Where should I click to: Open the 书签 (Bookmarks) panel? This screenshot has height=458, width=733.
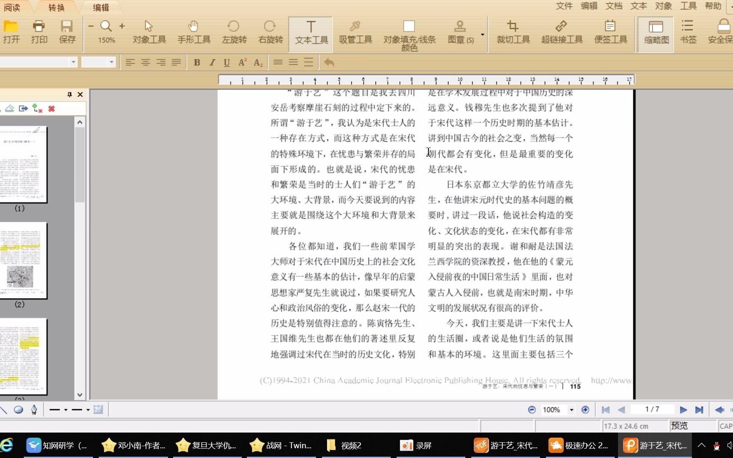point(688,32)
